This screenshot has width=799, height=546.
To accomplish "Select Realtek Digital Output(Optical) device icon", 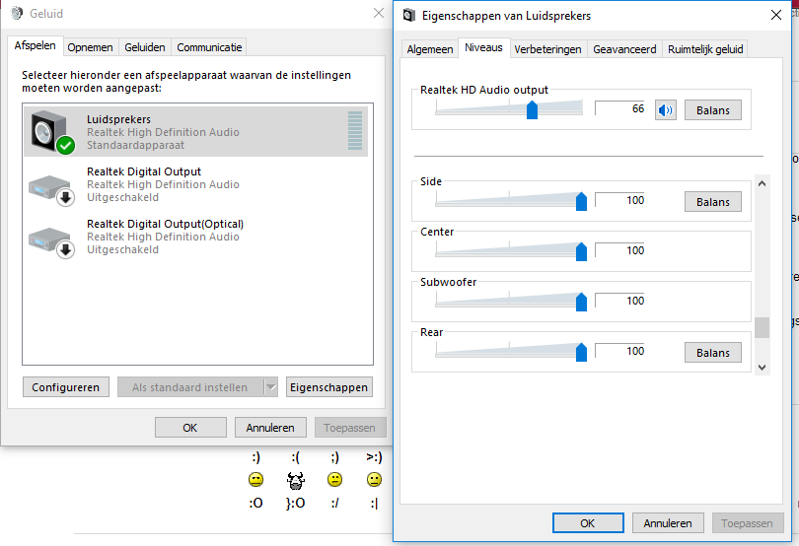I will tap(50, 238).
